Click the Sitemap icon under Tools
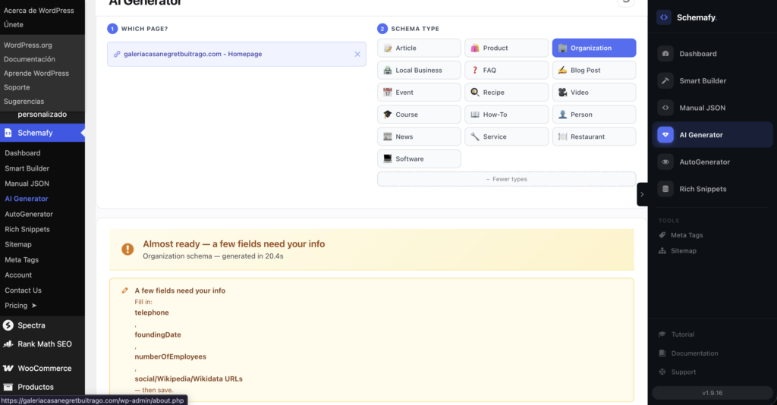 (x=662, y=250)
